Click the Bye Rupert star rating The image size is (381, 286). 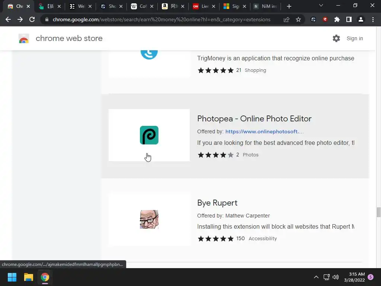(215, 239)
